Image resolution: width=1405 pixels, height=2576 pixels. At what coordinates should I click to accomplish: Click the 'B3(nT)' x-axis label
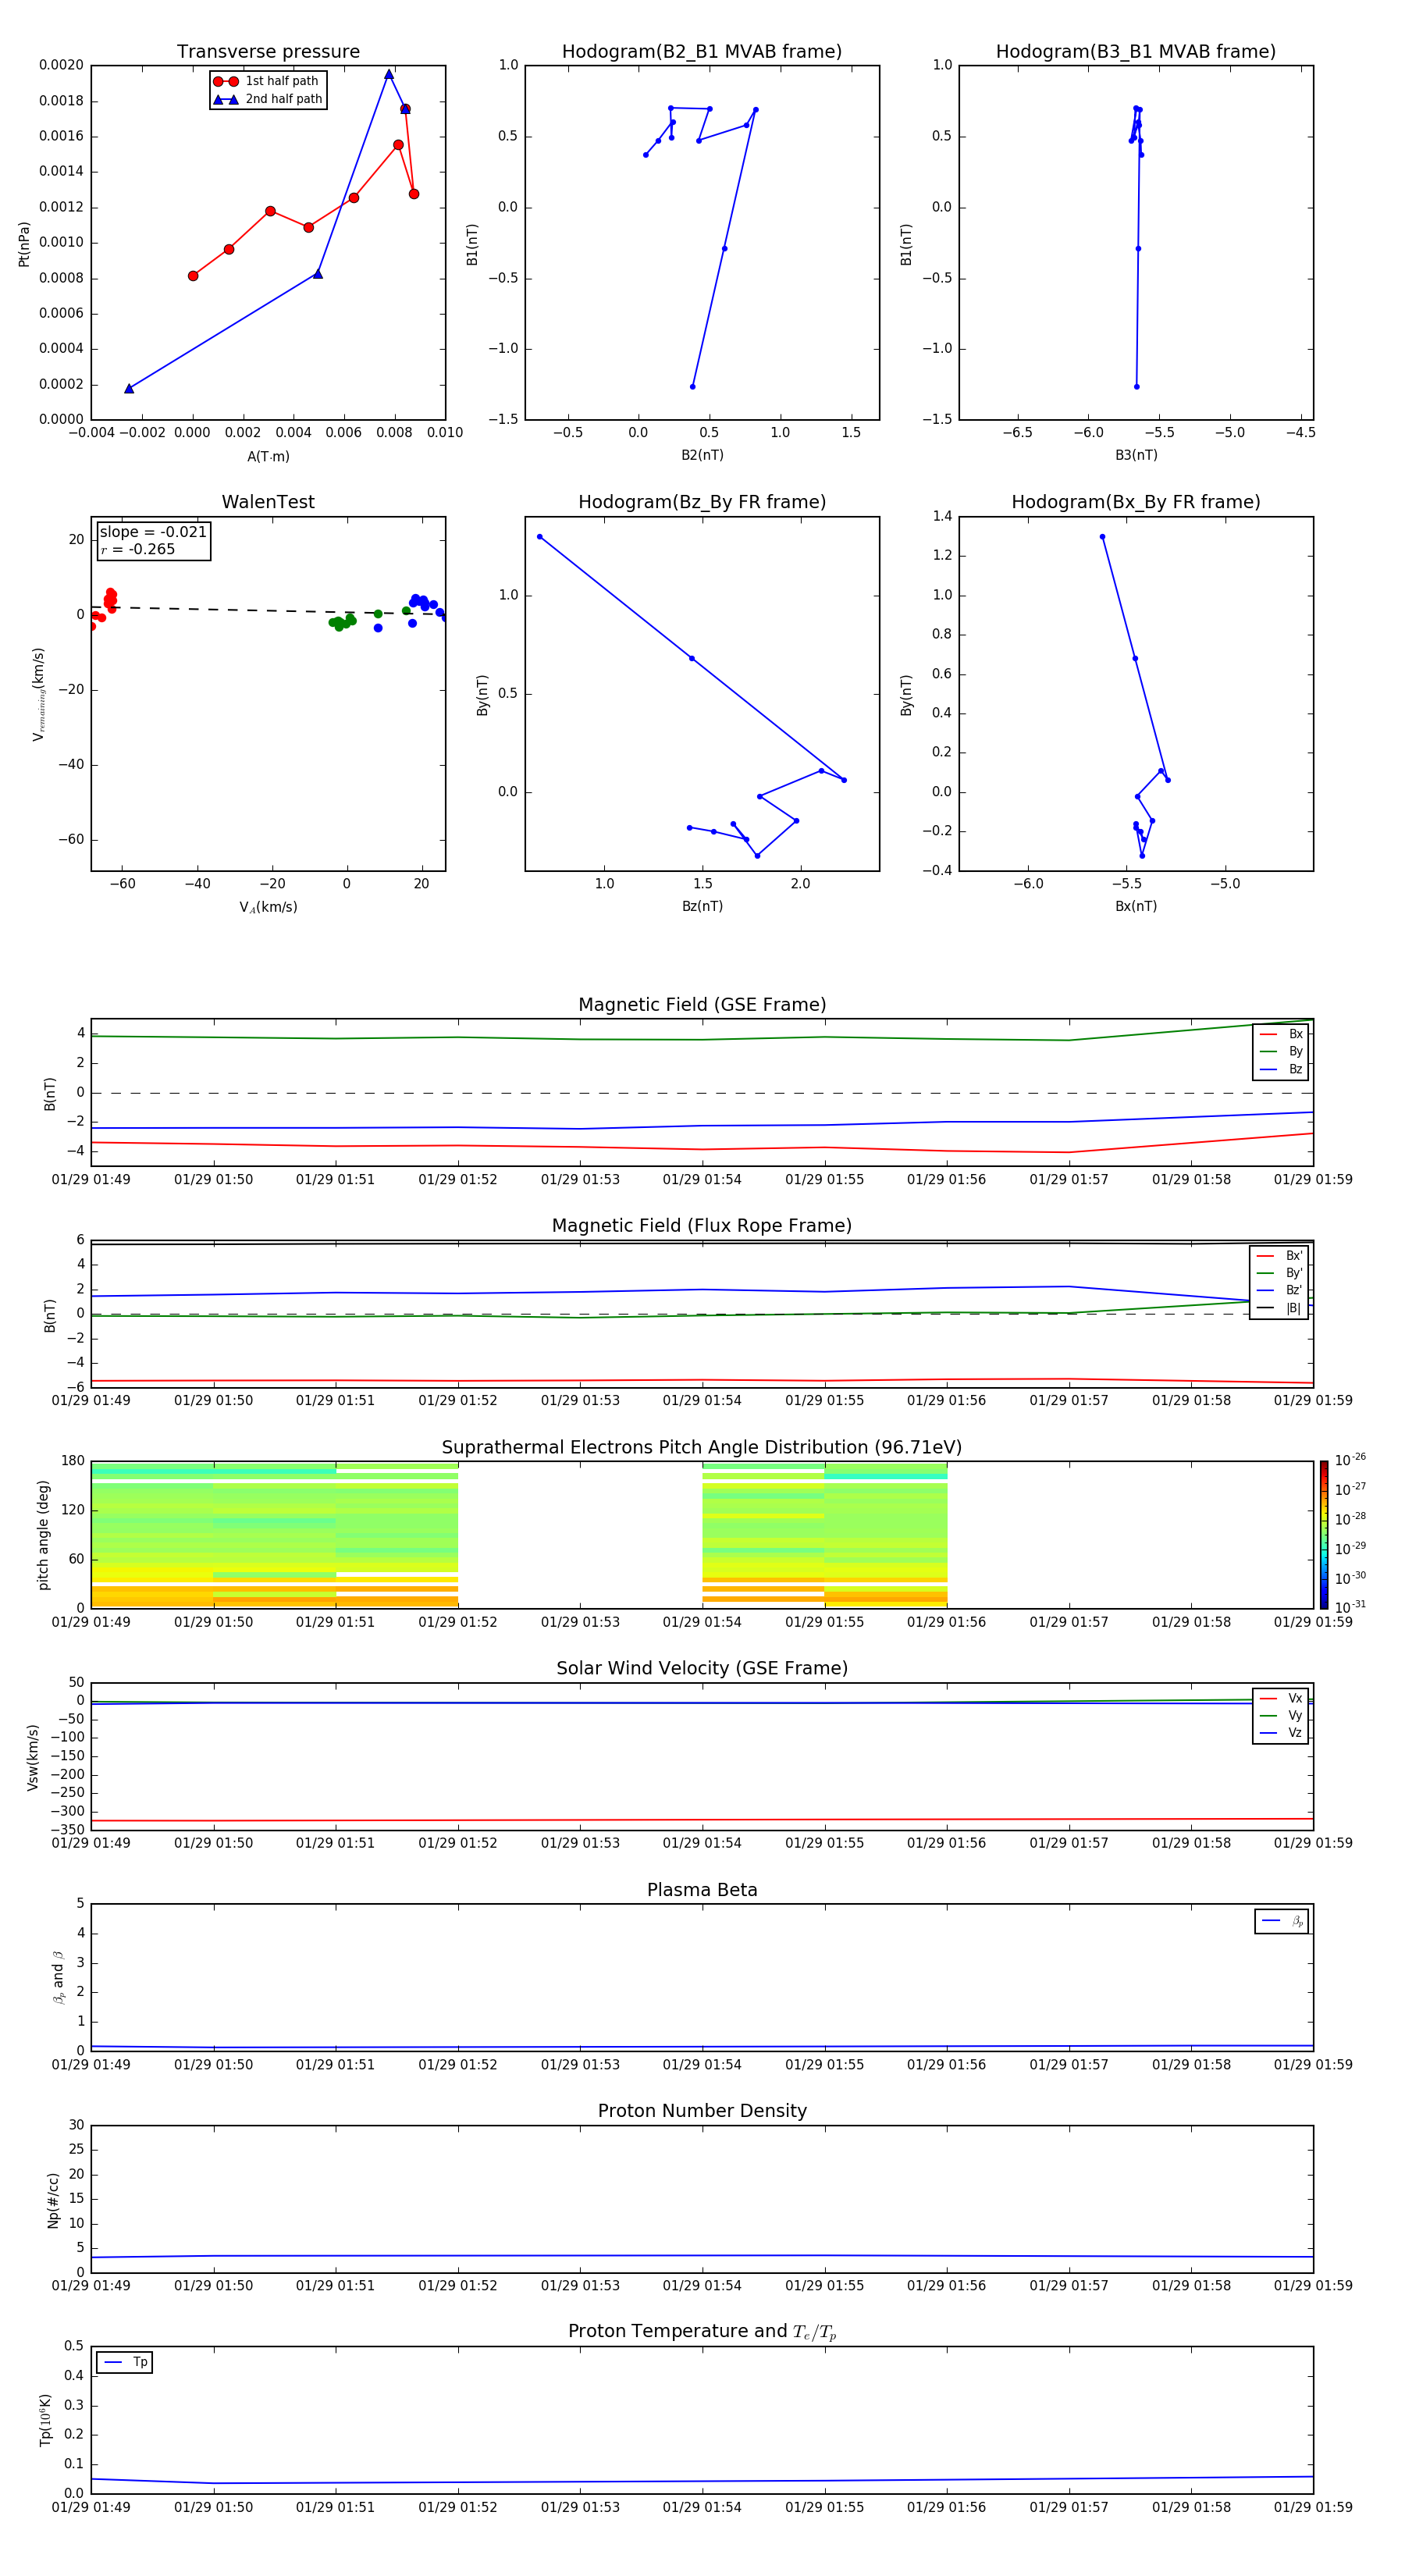tap(1136, 455)
